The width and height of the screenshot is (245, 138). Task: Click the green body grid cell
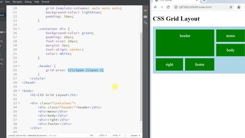230,50
